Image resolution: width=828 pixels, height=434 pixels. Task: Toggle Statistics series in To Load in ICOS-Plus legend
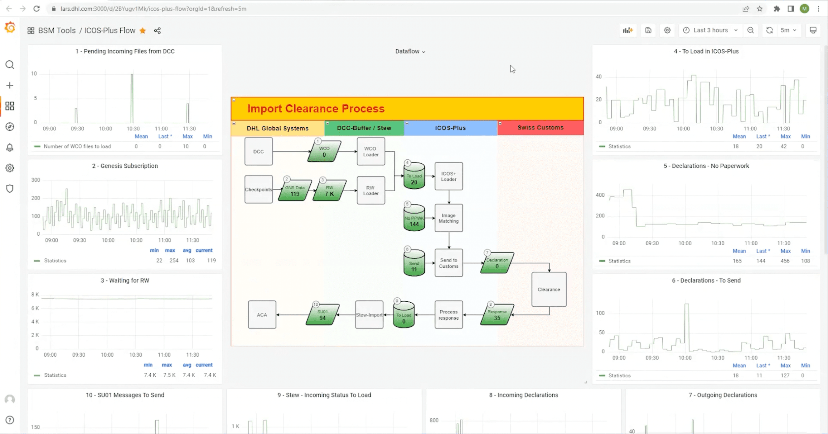[619, 146]
